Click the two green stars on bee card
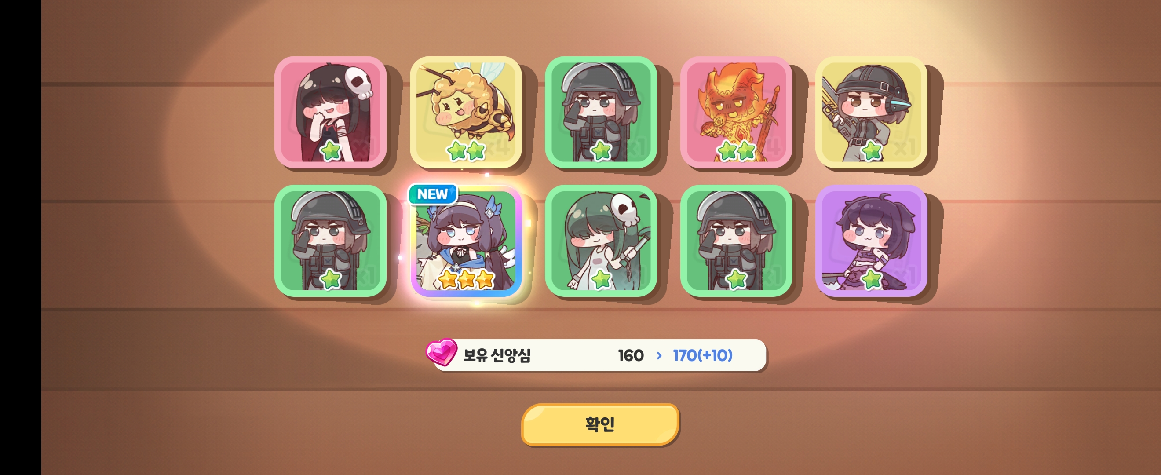The height and width of the screenshot is (475, 1161). 466,150
